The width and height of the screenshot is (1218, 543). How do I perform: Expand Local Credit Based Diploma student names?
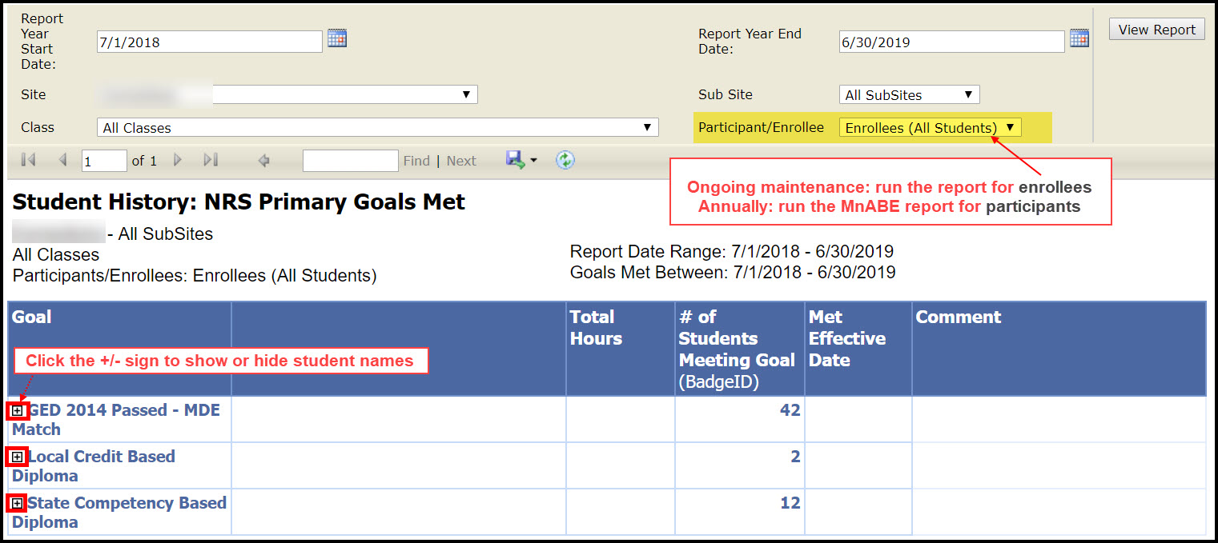[x=18, y=457]
